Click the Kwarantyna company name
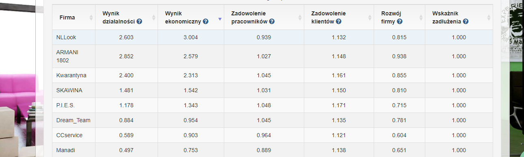Screen dimensions: 524x157 tap(71, 75)
